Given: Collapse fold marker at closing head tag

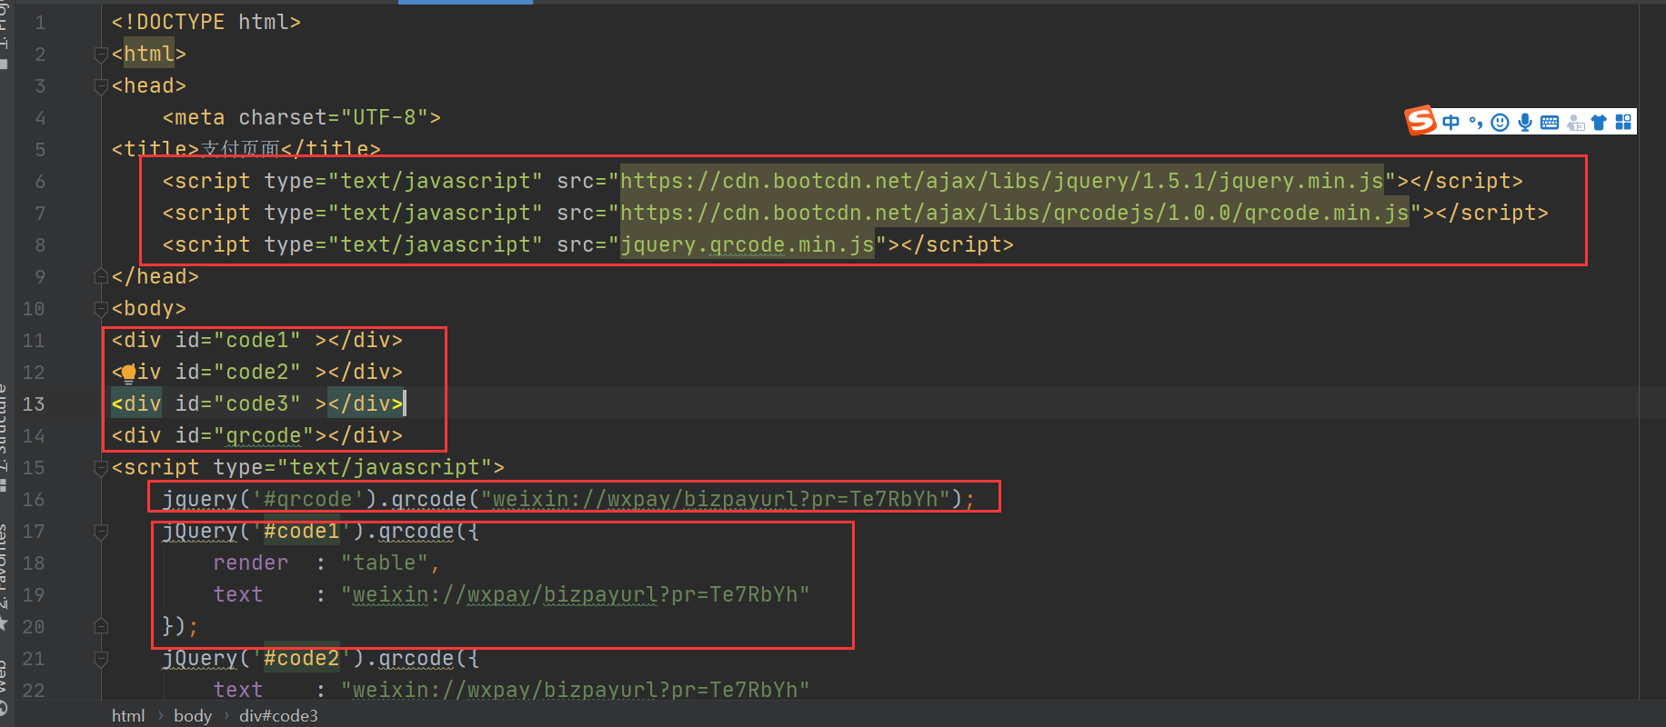Looking at the screenshot, I should (x=101, y=276).
